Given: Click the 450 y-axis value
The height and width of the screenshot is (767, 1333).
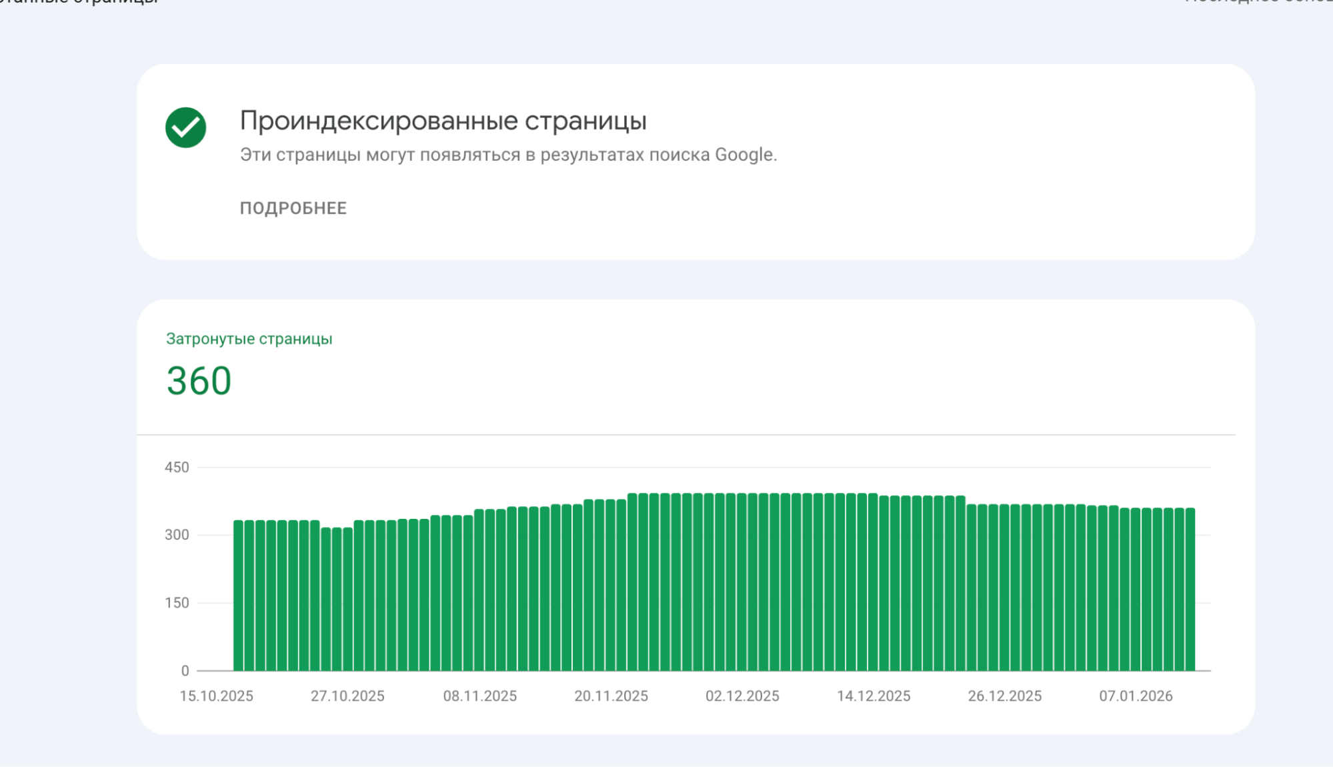Looking at the screenshot, I should coord(177,468).
